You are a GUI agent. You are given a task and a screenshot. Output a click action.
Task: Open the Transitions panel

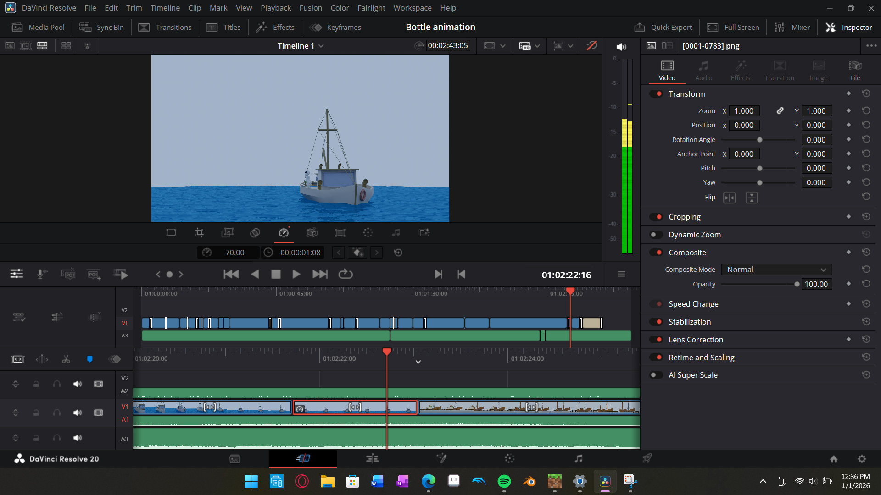(165, 27)
